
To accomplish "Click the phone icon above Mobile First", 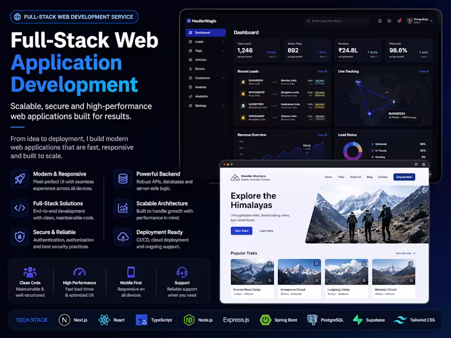I will coord(131,272).
